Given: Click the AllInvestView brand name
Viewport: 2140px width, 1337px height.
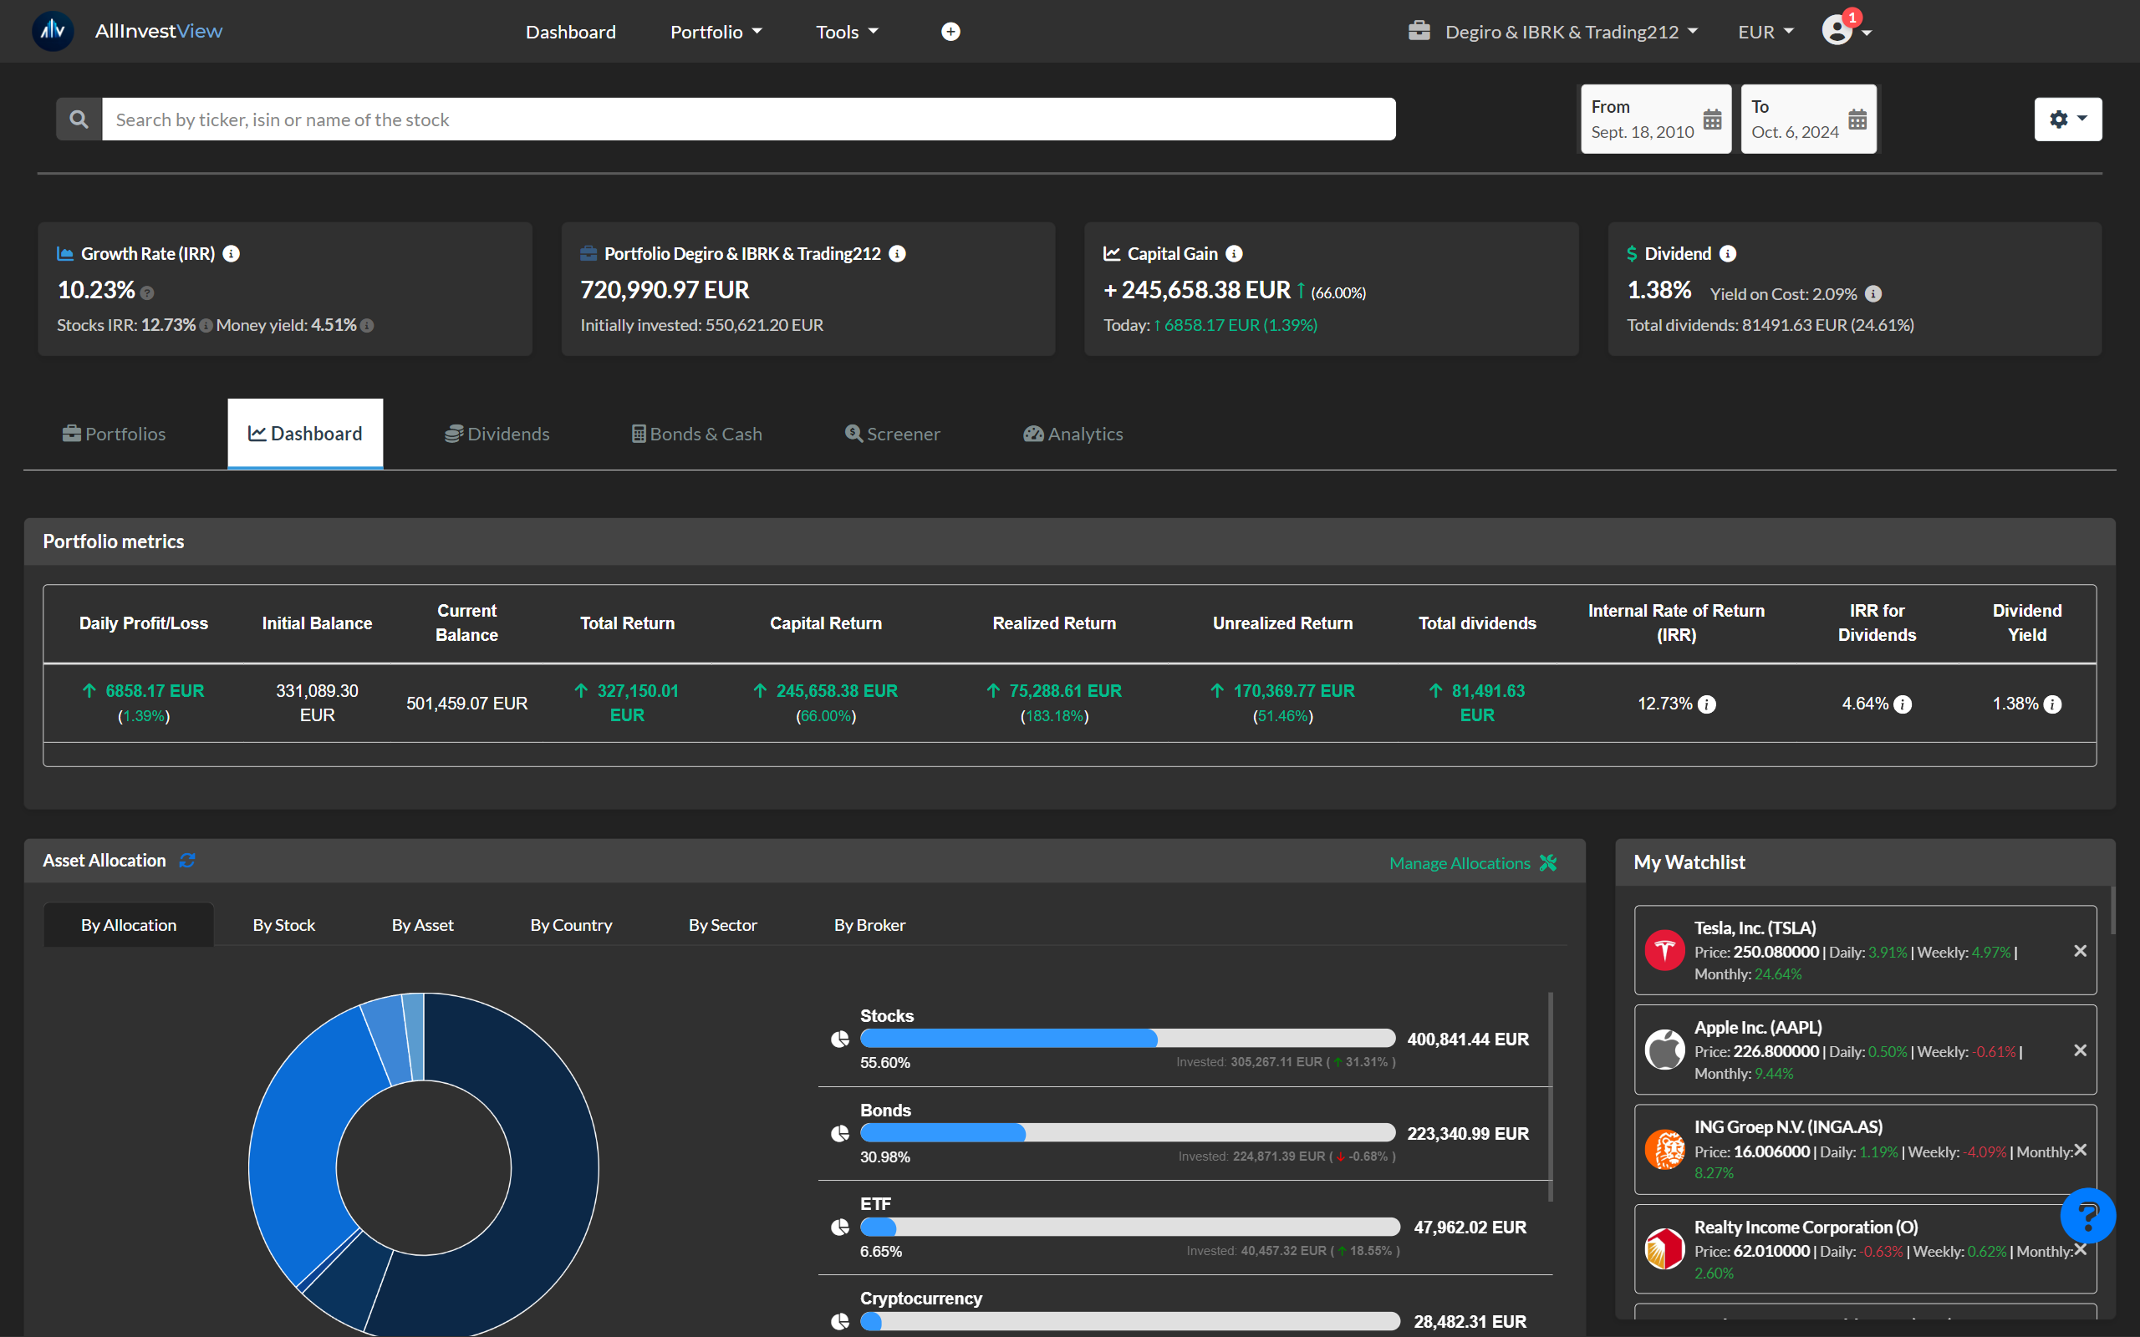Looking at the screenshot, I should pyautogui.click(x=159, y=31).
